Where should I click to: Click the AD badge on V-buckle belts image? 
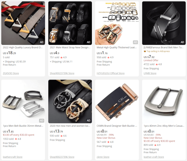[42, 42]
